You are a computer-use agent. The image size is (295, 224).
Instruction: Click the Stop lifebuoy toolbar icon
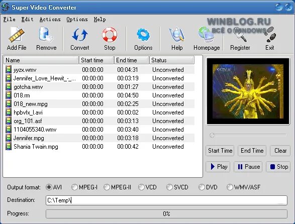pos(110,35)
